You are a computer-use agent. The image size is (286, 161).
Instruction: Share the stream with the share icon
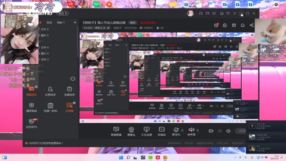tap(252, 25)
